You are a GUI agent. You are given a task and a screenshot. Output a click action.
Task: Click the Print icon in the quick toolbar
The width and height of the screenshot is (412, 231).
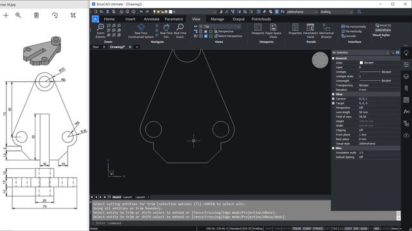(121, 12)
